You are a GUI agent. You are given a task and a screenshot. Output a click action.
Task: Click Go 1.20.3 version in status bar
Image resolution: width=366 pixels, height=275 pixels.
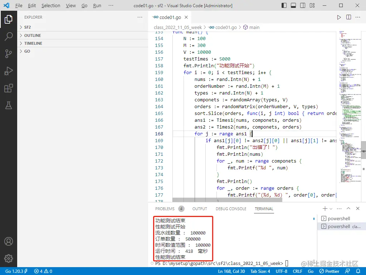tap(16, 271)
